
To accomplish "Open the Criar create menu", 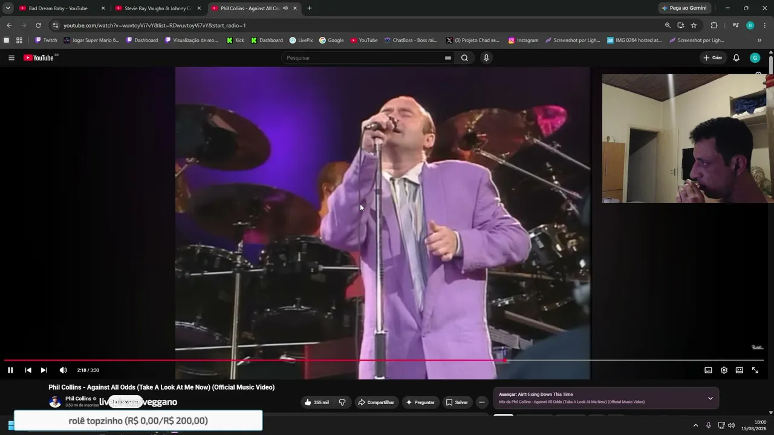I will (x=713, y=58).
